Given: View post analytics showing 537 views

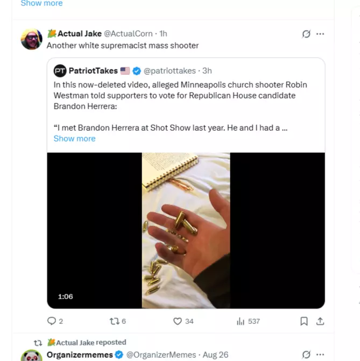Looking at the screenshot, I should [248, 321].
